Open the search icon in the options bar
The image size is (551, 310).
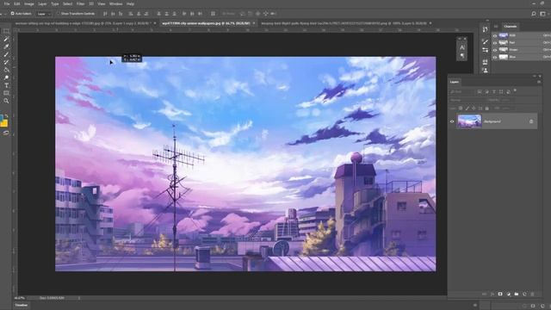tap(534, 14)
